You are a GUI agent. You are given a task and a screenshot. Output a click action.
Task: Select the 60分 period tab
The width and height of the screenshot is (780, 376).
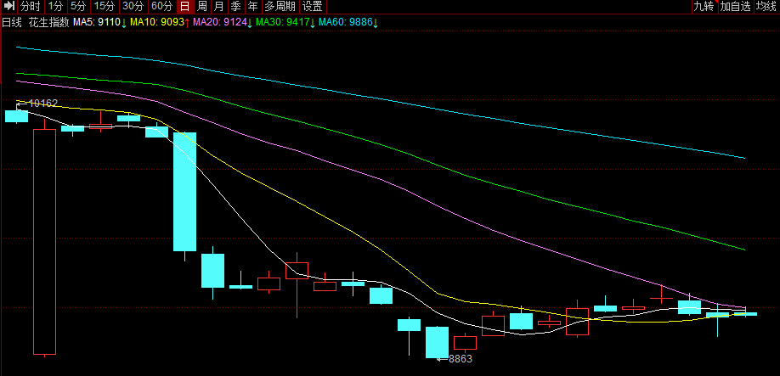pyautogui.click(x=162, y=7)
